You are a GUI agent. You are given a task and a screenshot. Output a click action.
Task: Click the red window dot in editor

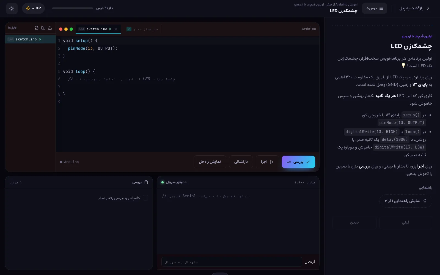[61, 29]
